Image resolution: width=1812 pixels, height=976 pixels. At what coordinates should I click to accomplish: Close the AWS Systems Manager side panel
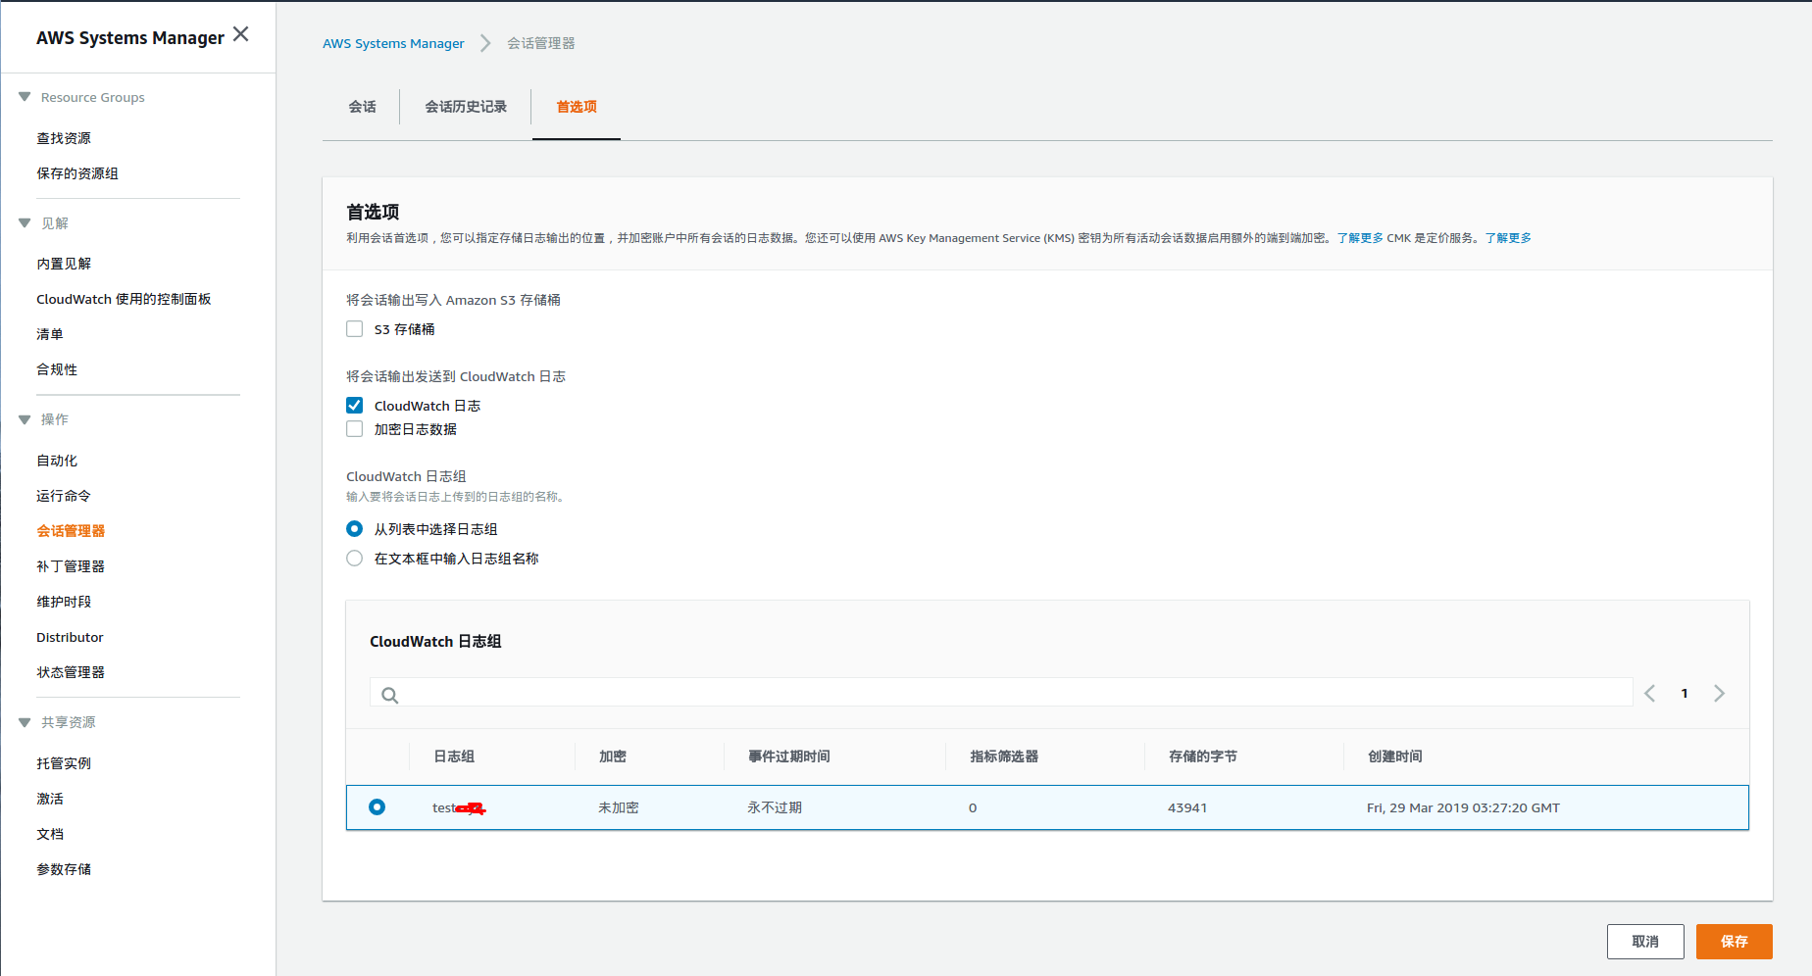pos(240,32)
